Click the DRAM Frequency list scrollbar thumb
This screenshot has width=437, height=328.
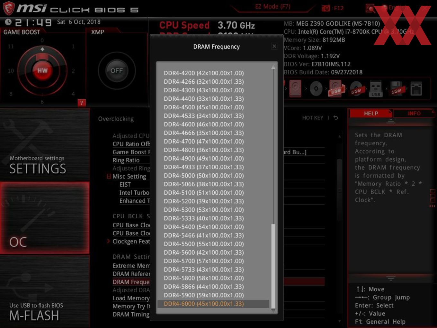[x=273, y=266]
